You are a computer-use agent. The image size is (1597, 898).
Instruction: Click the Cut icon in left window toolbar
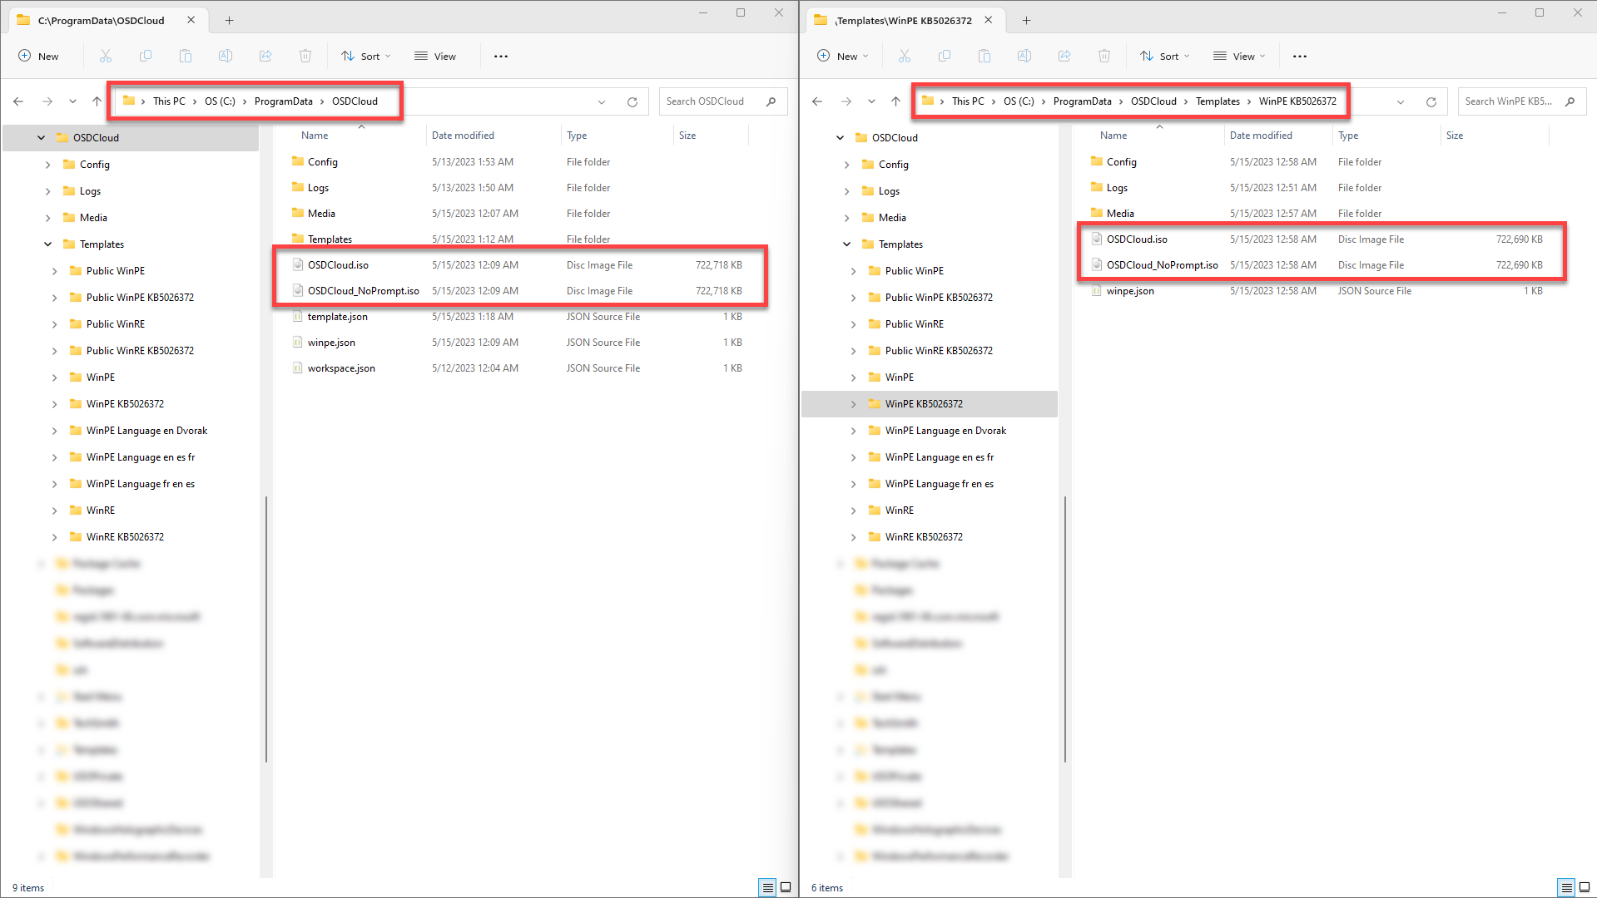point(106,57)
